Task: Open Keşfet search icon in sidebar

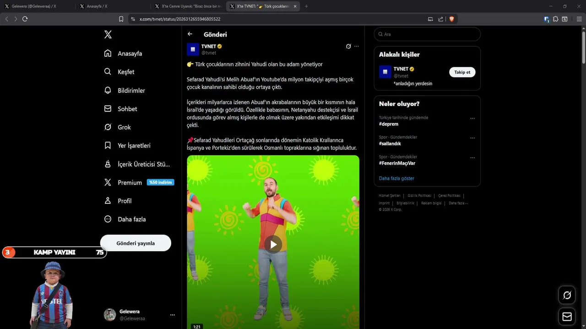Action: point(108,72)
